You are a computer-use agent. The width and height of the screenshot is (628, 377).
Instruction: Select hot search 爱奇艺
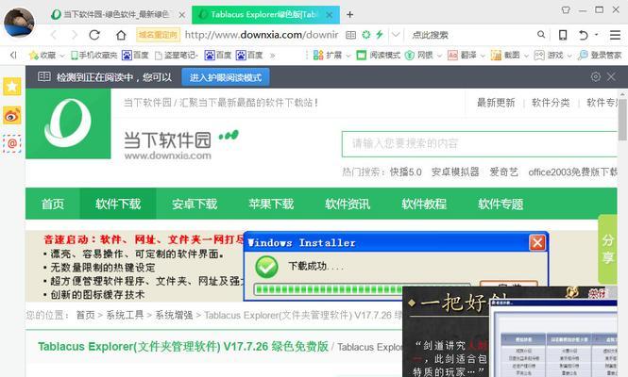pyautogui.click(x=504, y=172)
